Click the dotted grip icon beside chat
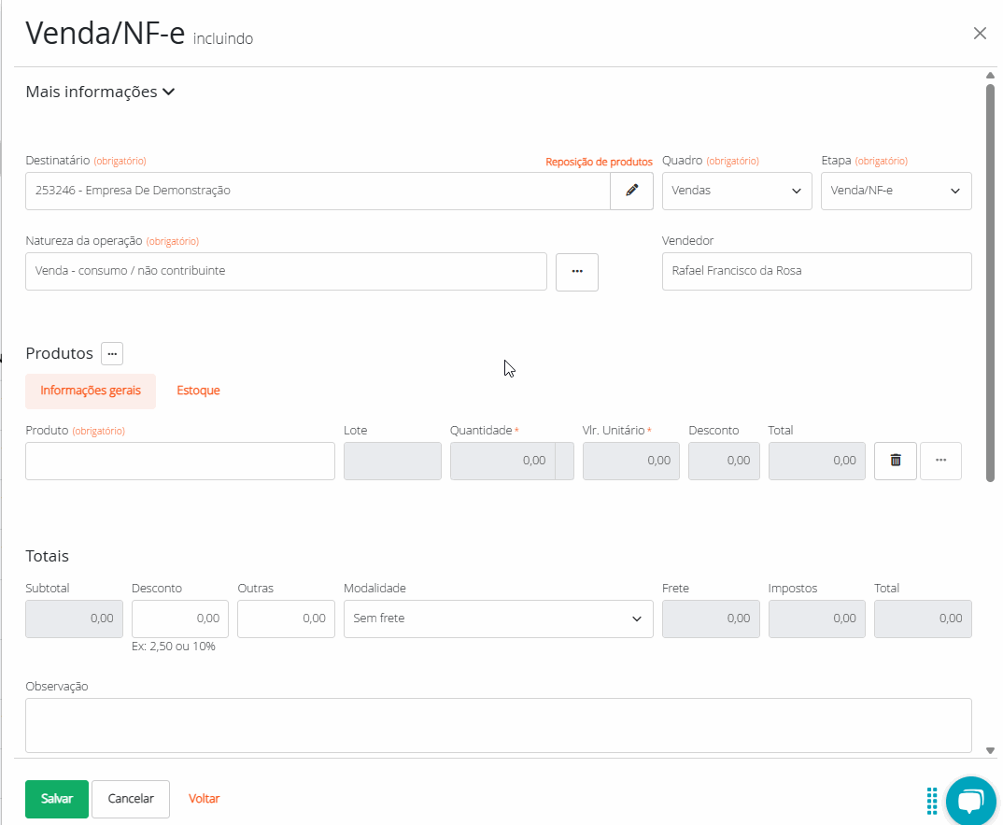1003x825 pixels. [x=931, y=801]
